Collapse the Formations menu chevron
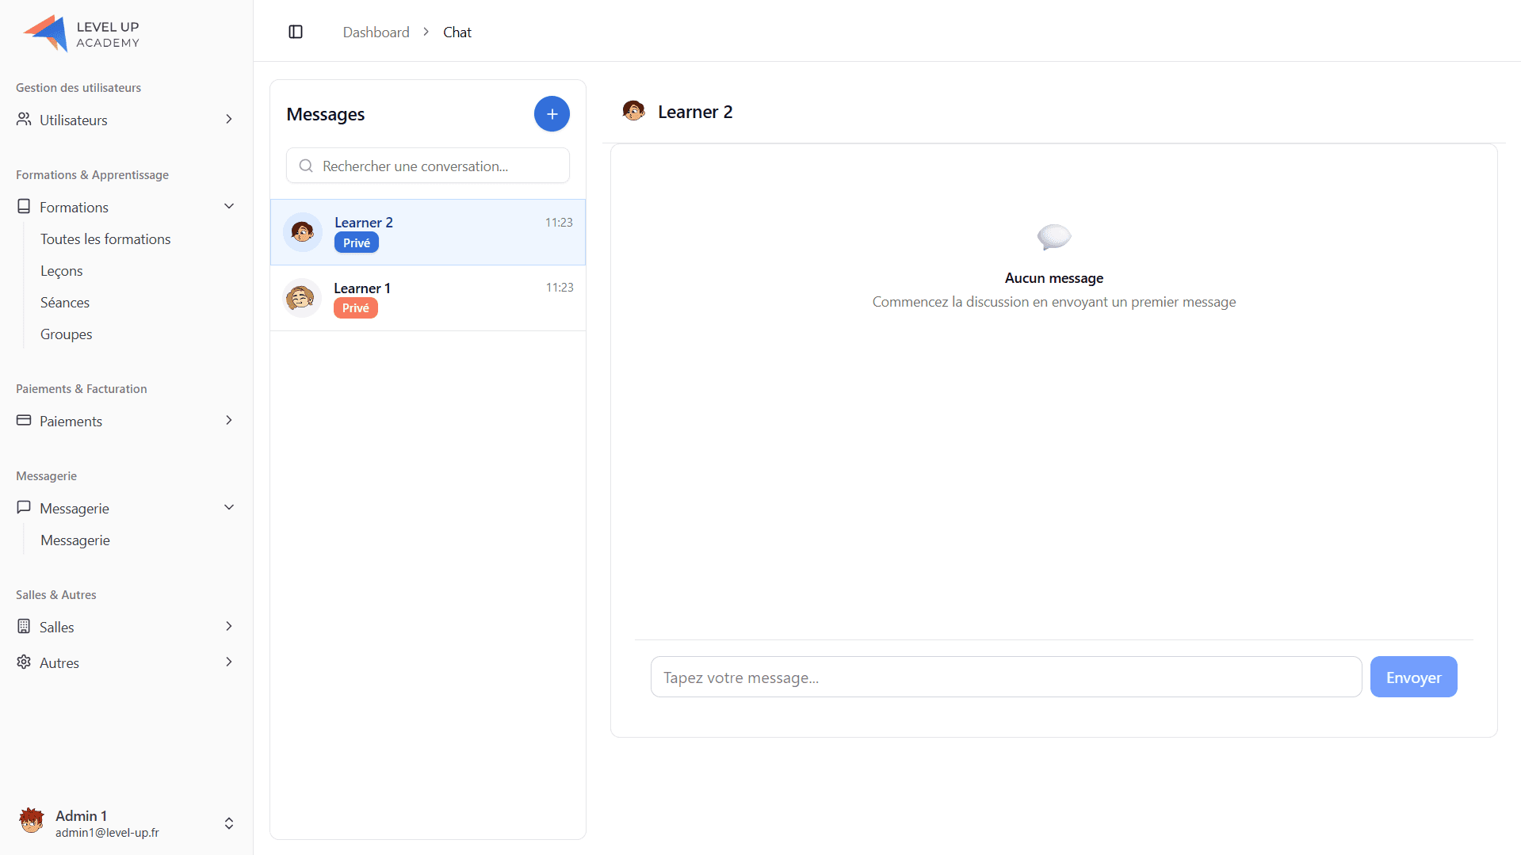The width and height of the screenshot is (1521, 855). (229, 207)
